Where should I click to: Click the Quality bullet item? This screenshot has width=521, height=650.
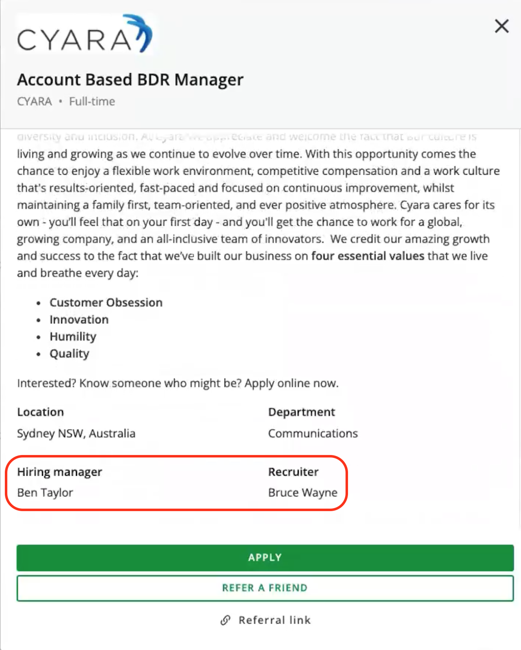69,354
